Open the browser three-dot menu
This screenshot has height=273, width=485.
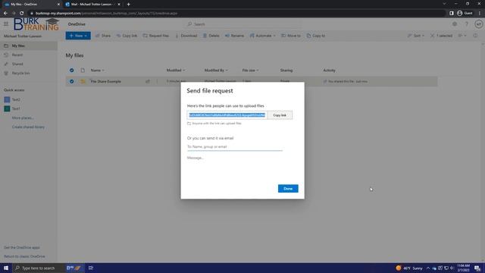pos(480,14)
